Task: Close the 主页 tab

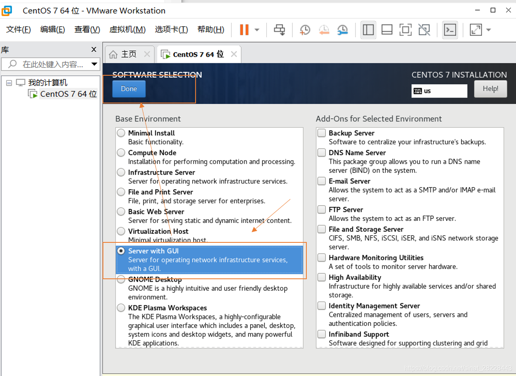Action: point(147,54)
